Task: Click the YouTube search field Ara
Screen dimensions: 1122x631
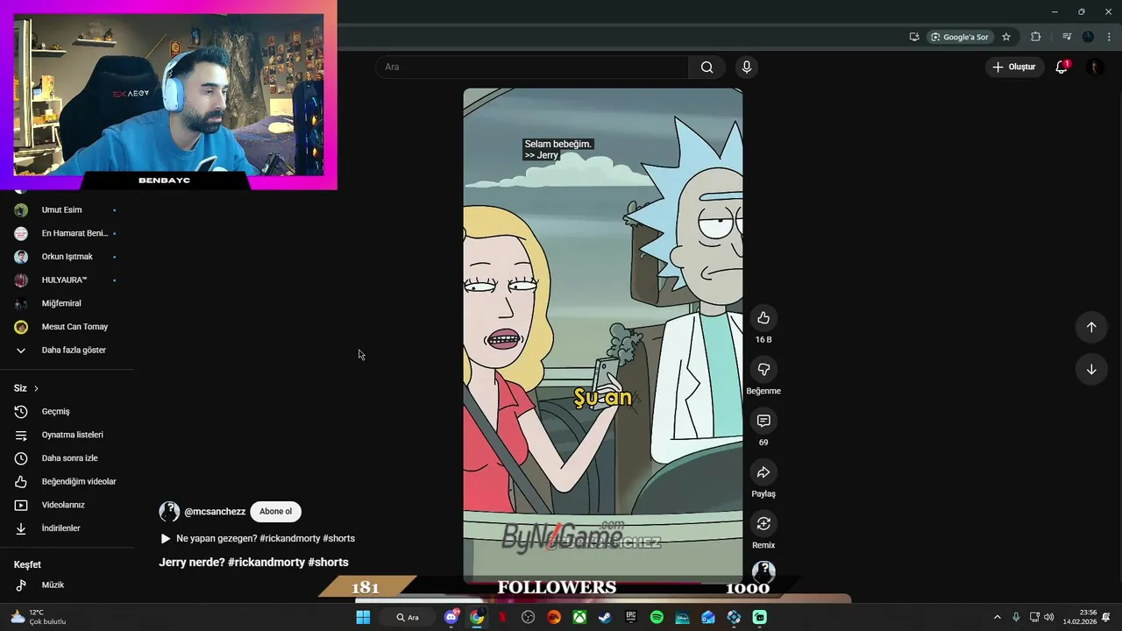Action: coord(533,67)
